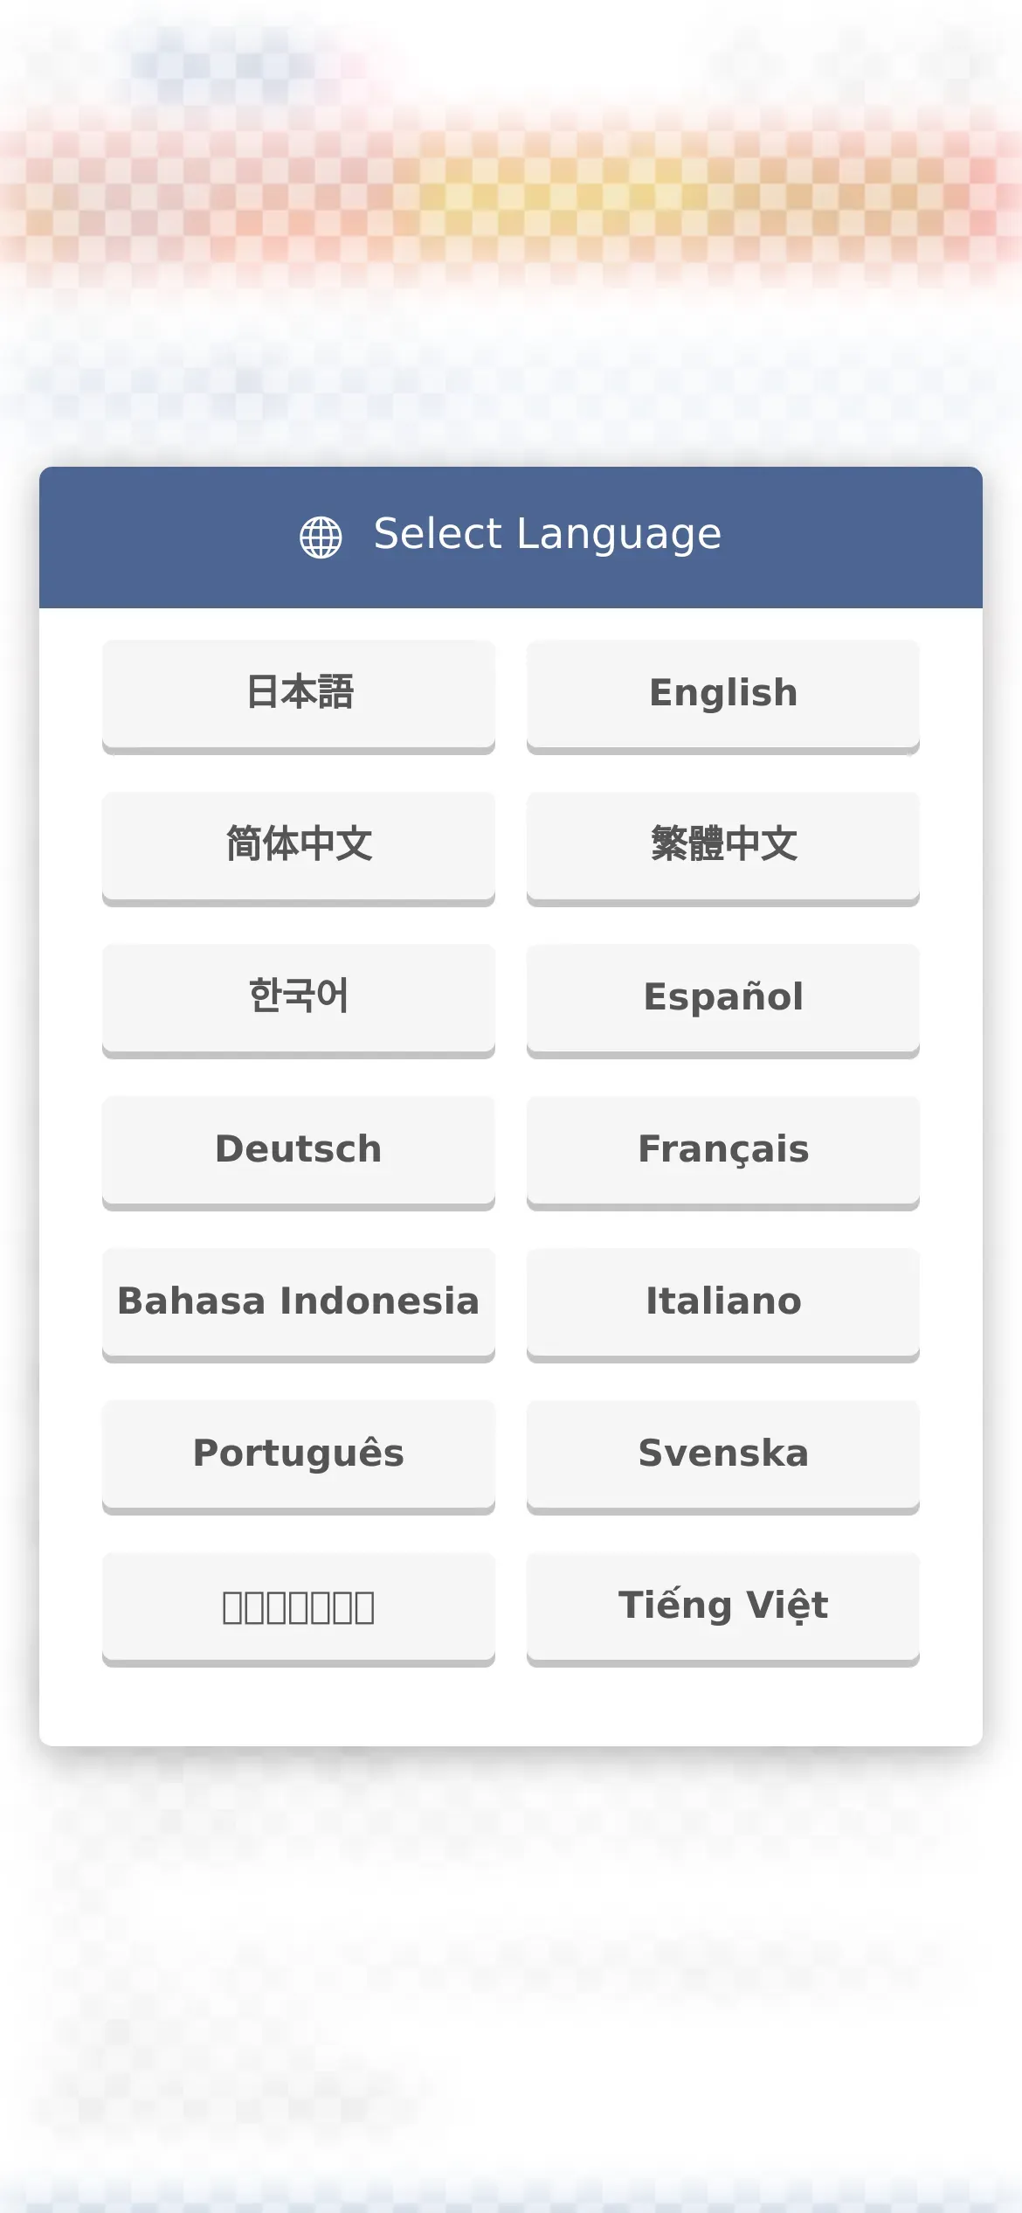Select the Tiếng Việt language button
This screenshot has width=1022, height=2213.
pyautogui.click(x=723, y=1609)
